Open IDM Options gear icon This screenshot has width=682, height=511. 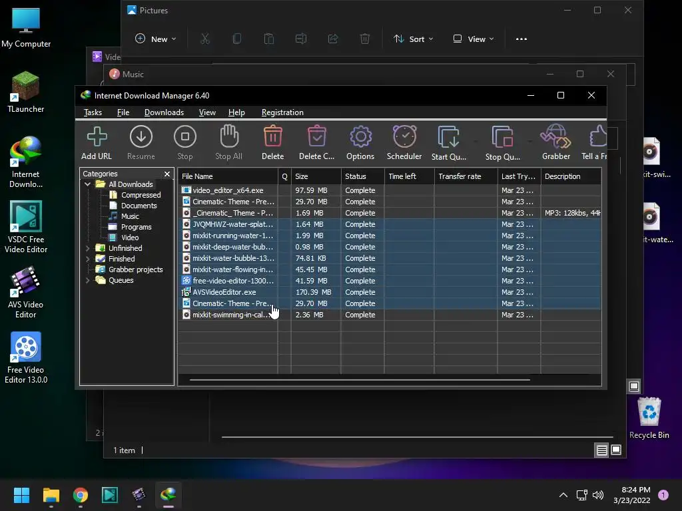click(360, 142)
